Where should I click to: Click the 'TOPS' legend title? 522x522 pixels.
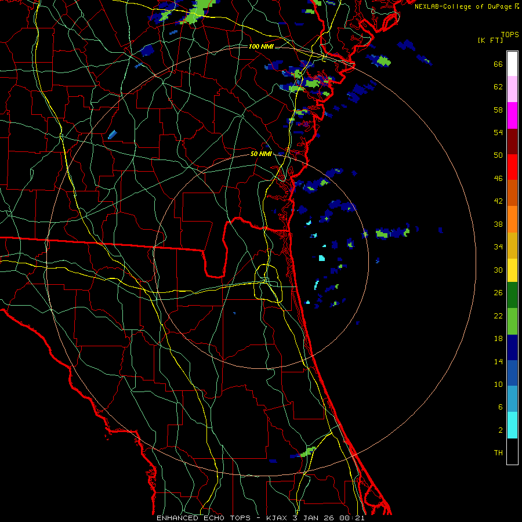pos(510,34)
